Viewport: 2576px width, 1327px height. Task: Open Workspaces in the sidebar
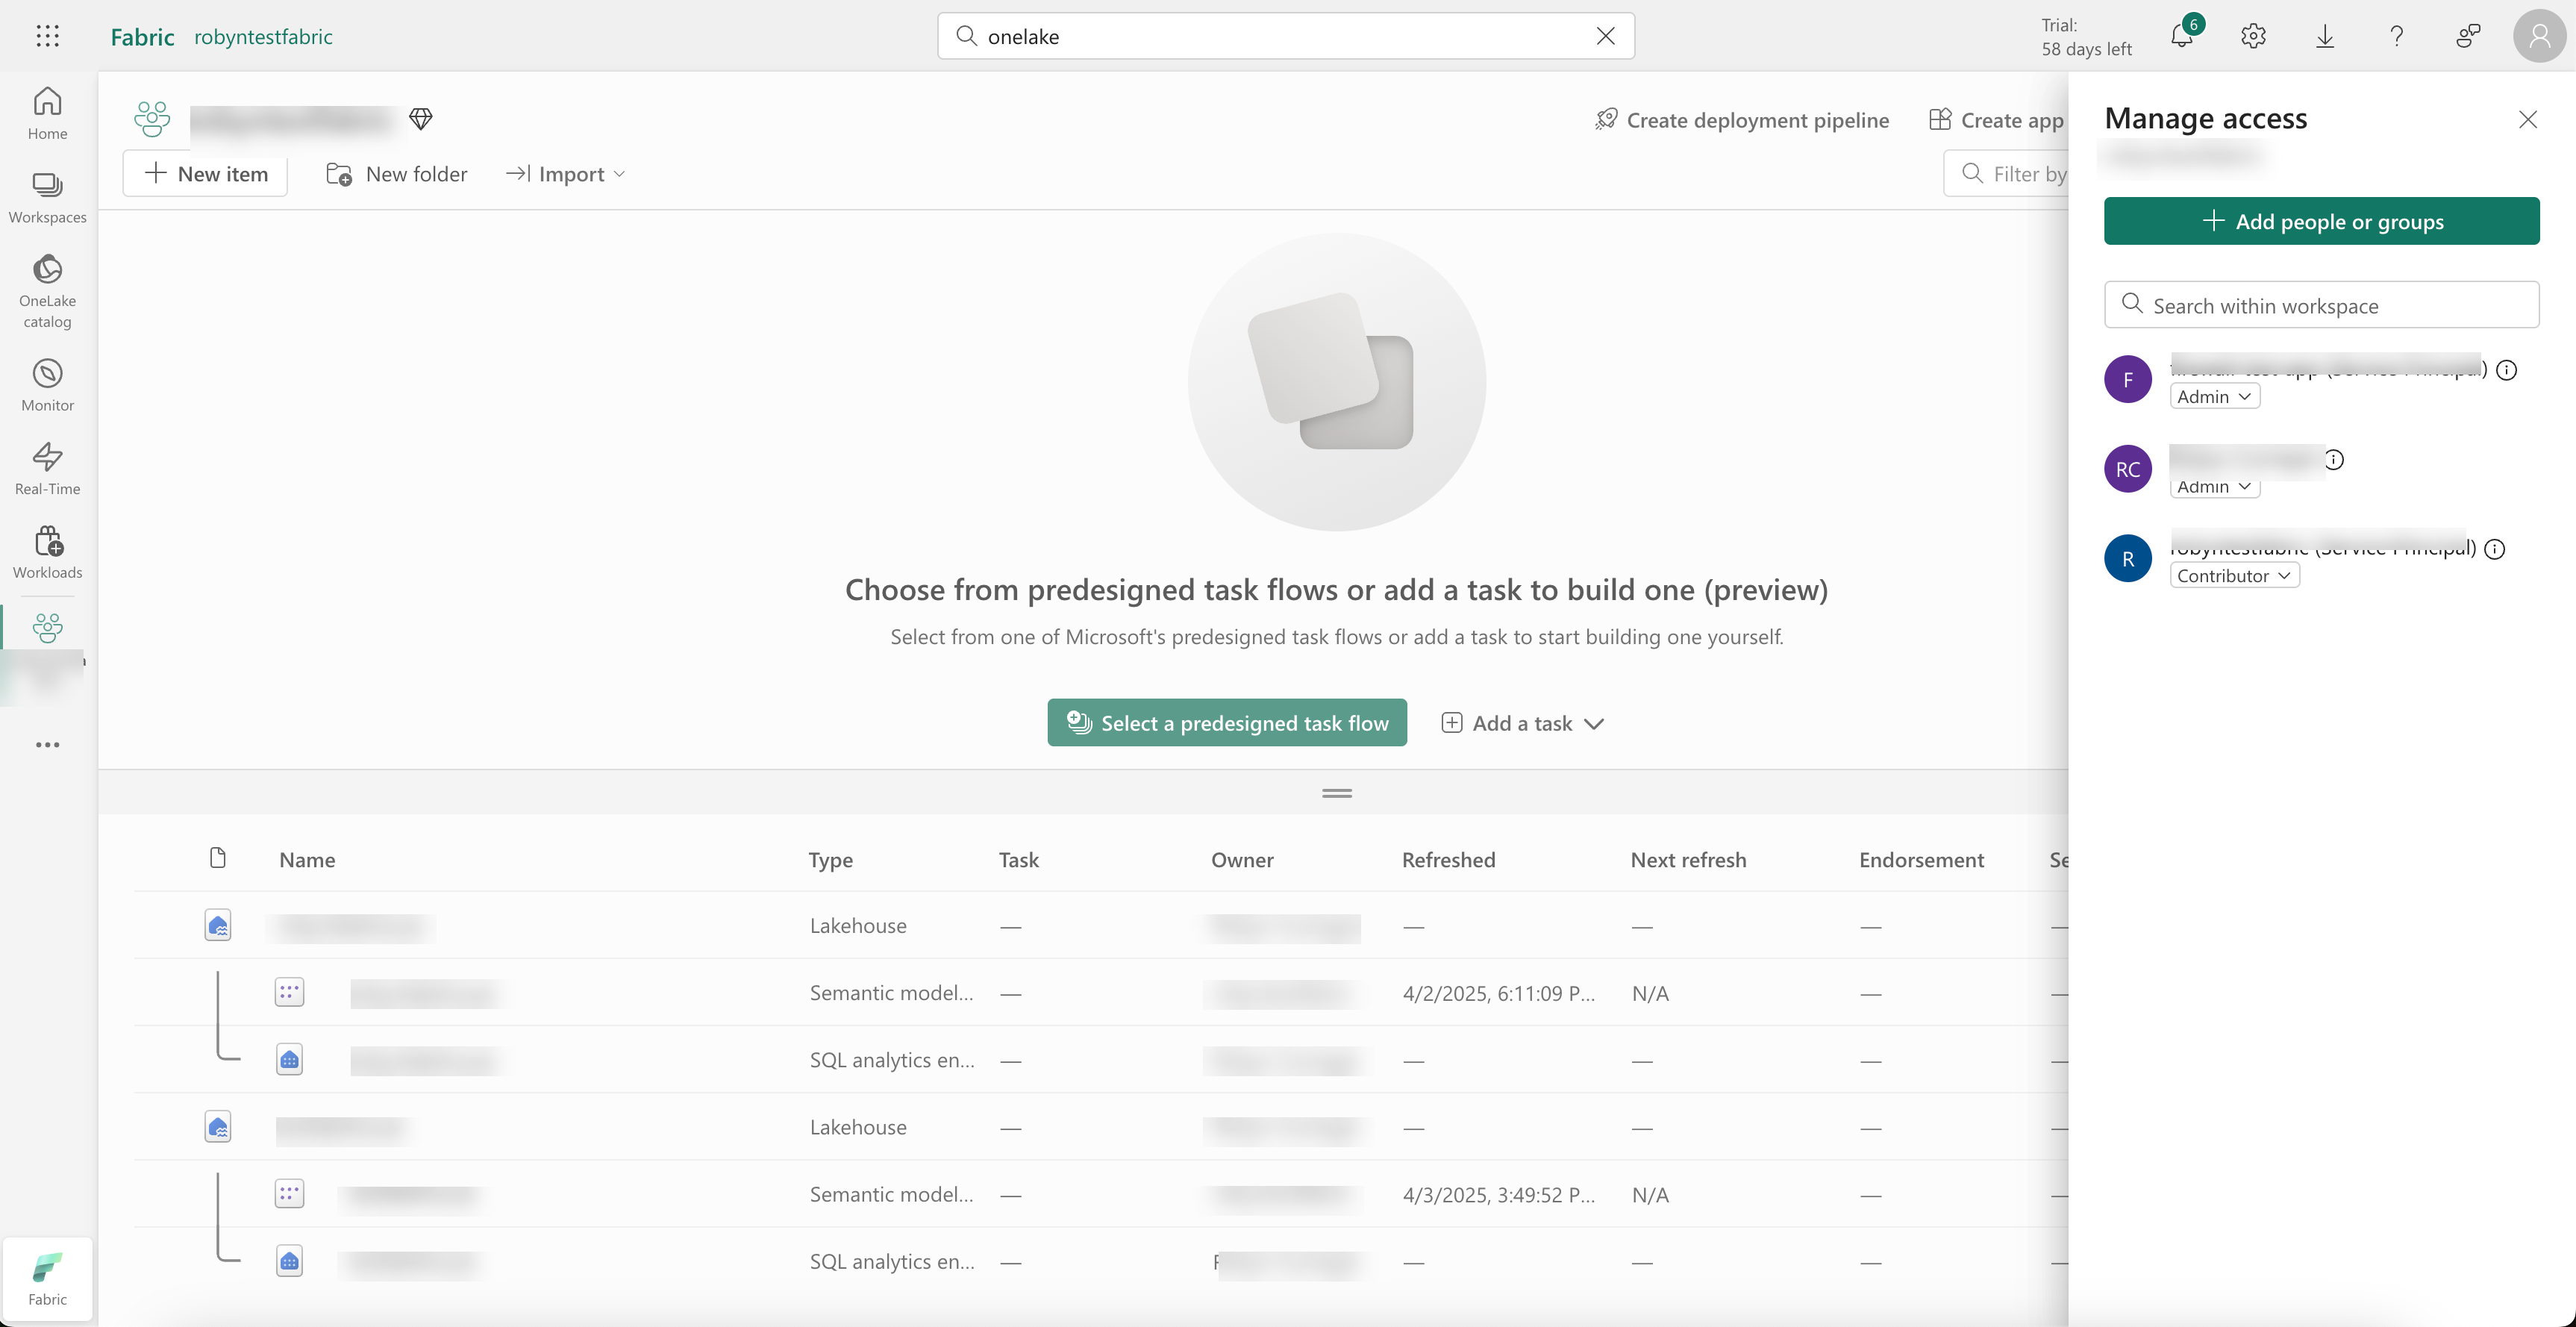[x=47, y=197]
